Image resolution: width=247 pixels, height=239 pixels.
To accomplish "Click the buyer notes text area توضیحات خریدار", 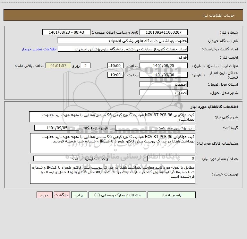I will pos(113,174).
